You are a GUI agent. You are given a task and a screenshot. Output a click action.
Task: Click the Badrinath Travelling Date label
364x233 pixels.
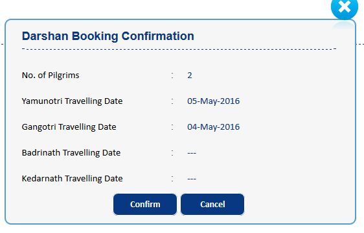click(71, 153)
